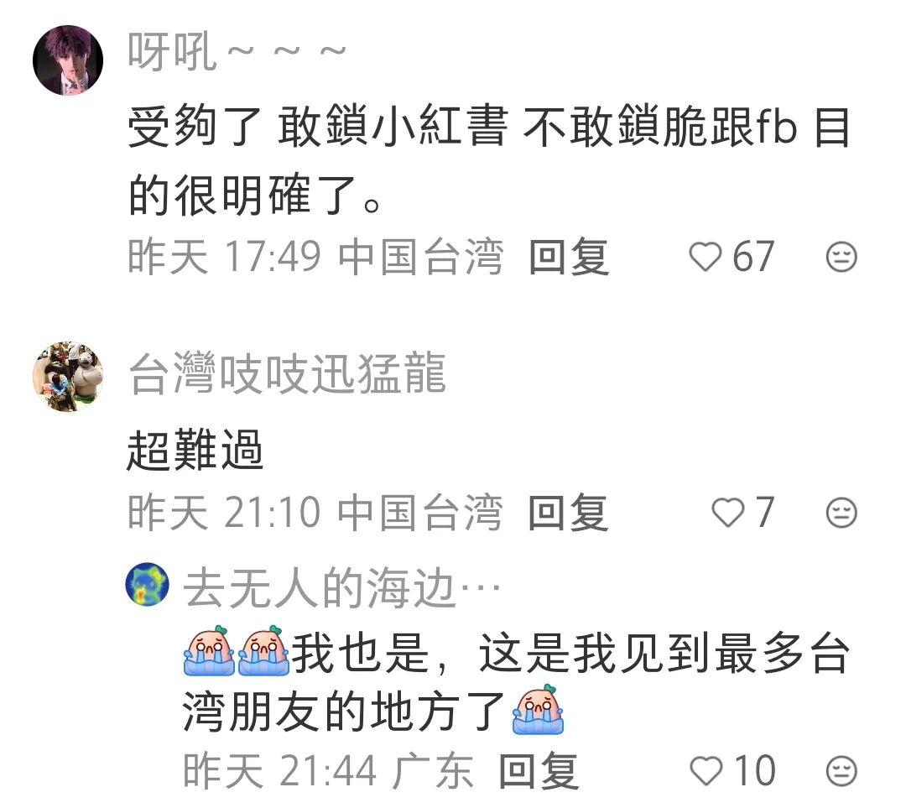The height and width of the screenshot is (808, 906).
Task: Tap the 10 like count on reply
Action: (x=755, y=770)
